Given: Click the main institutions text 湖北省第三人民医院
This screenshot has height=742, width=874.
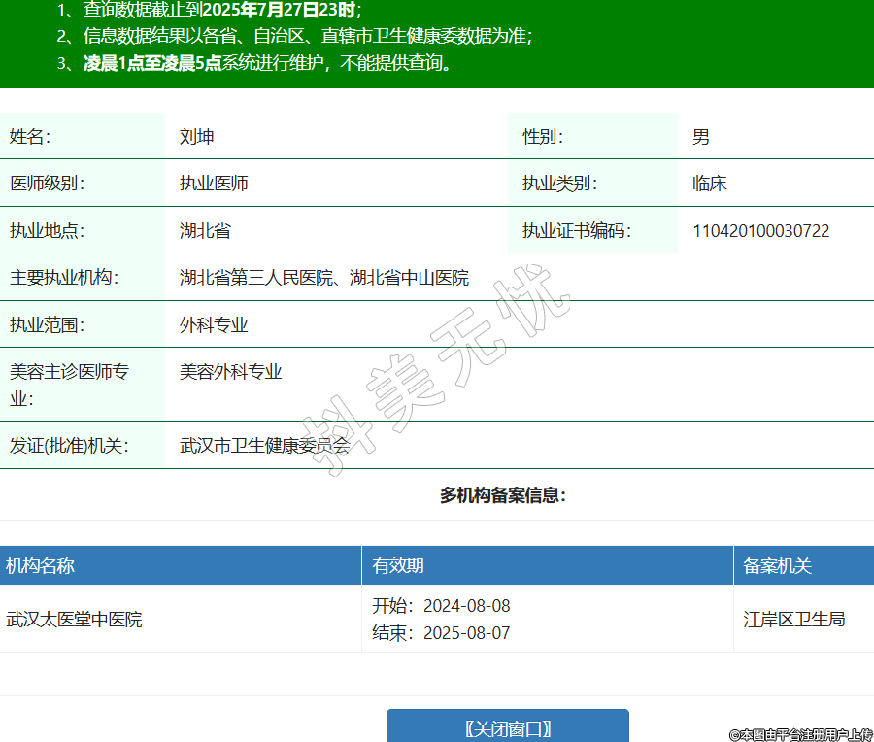Looking at the screenshot, I should point(255,278).
